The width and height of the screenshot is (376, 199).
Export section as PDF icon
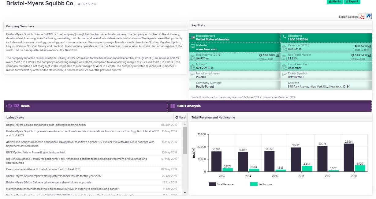(x=362, y=17)
